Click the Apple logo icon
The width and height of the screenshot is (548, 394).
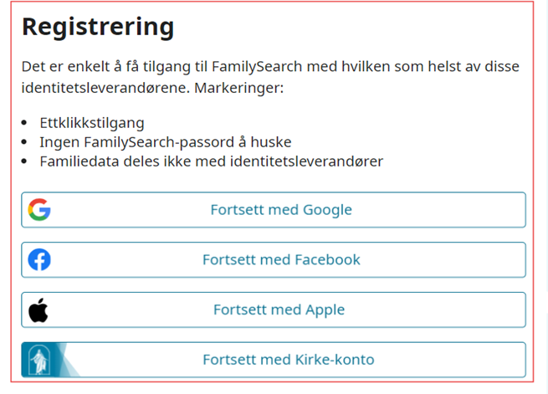point(38,310)
